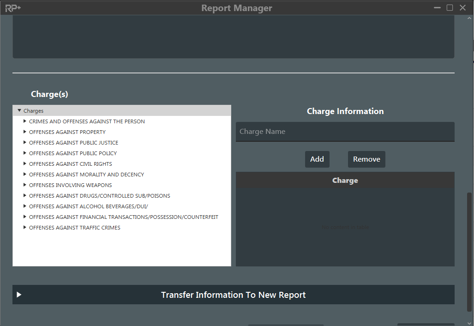Image resolution: width=474 pixels, height=326 pixels.
Task: Expand Offenses Against Public Justice arrow
Action: [25, 143]
